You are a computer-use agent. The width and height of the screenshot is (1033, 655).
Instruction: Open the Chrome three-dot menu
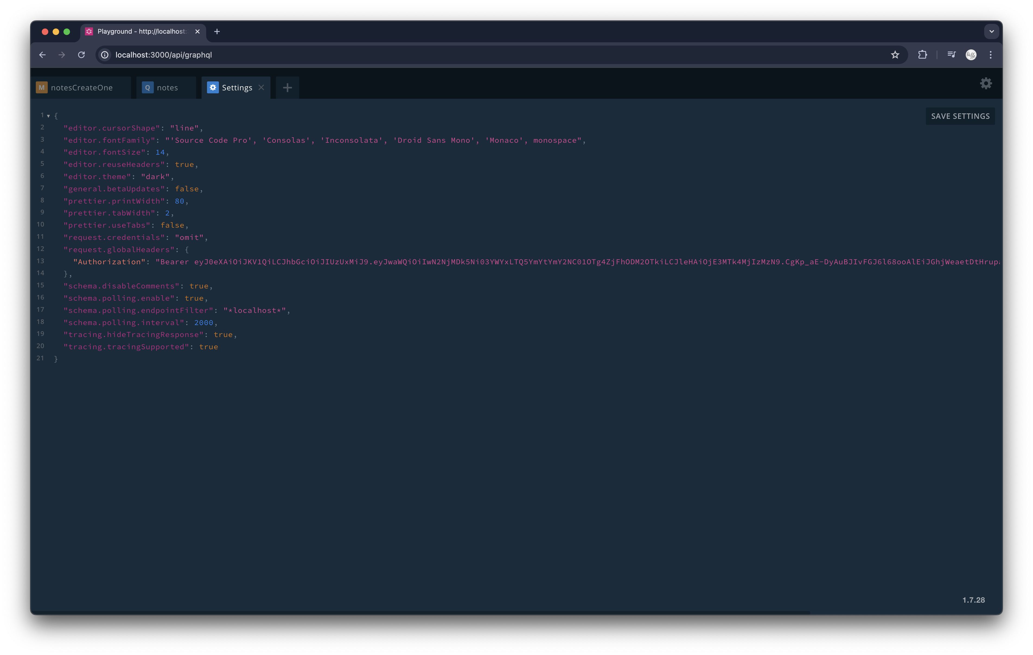tap(990, 55)
